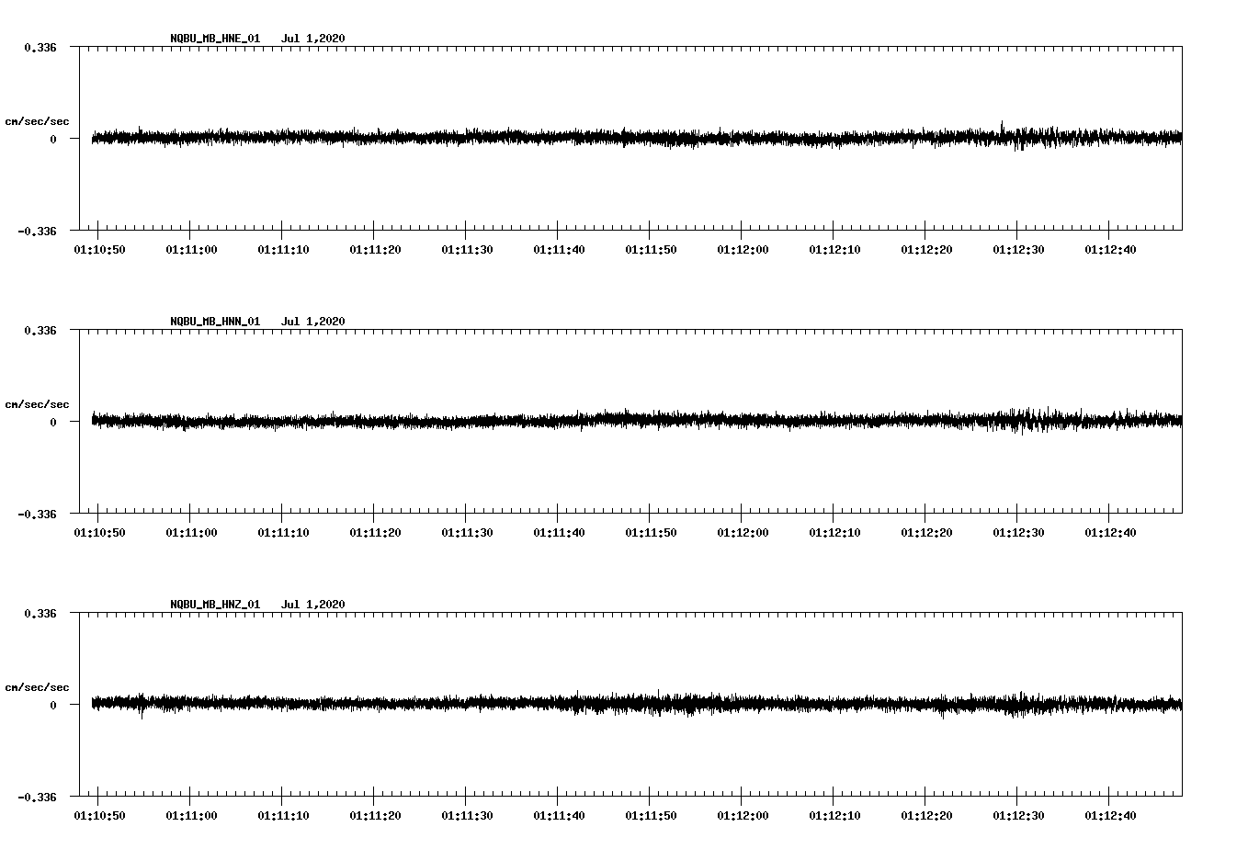Select 01:11:50 time label on HNE plot
This screenshot has width=1248, height=849.
pos(651,250)
